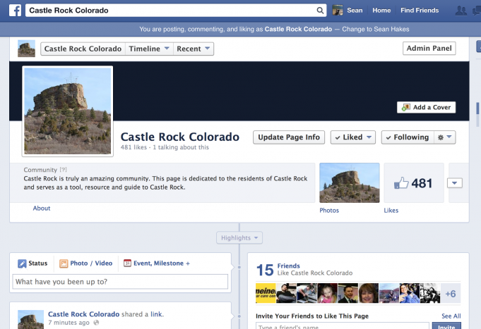Open the gear settings dropdown

tap(445, 137)
